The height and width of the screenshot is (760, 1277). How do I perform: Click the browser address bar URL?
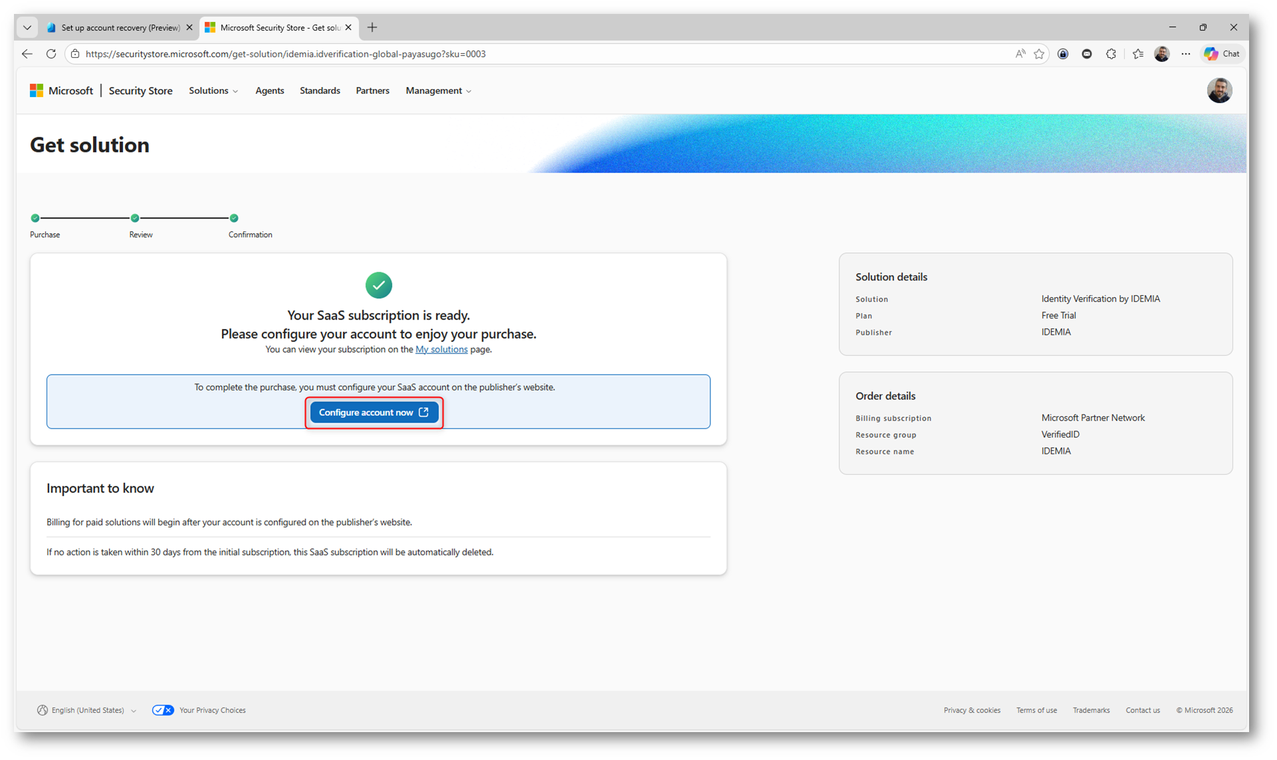pyautogui.click(x=286, y=54)
